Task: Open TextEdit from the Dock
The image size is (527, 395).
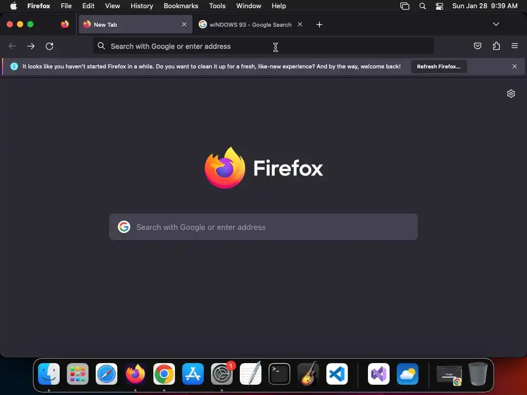Action: click(x=251, y=374)
